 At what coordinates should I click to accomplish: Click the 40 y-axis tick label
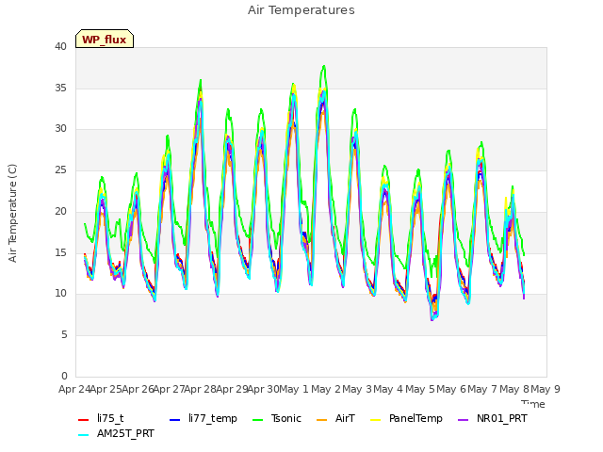[x=60, y=47]
